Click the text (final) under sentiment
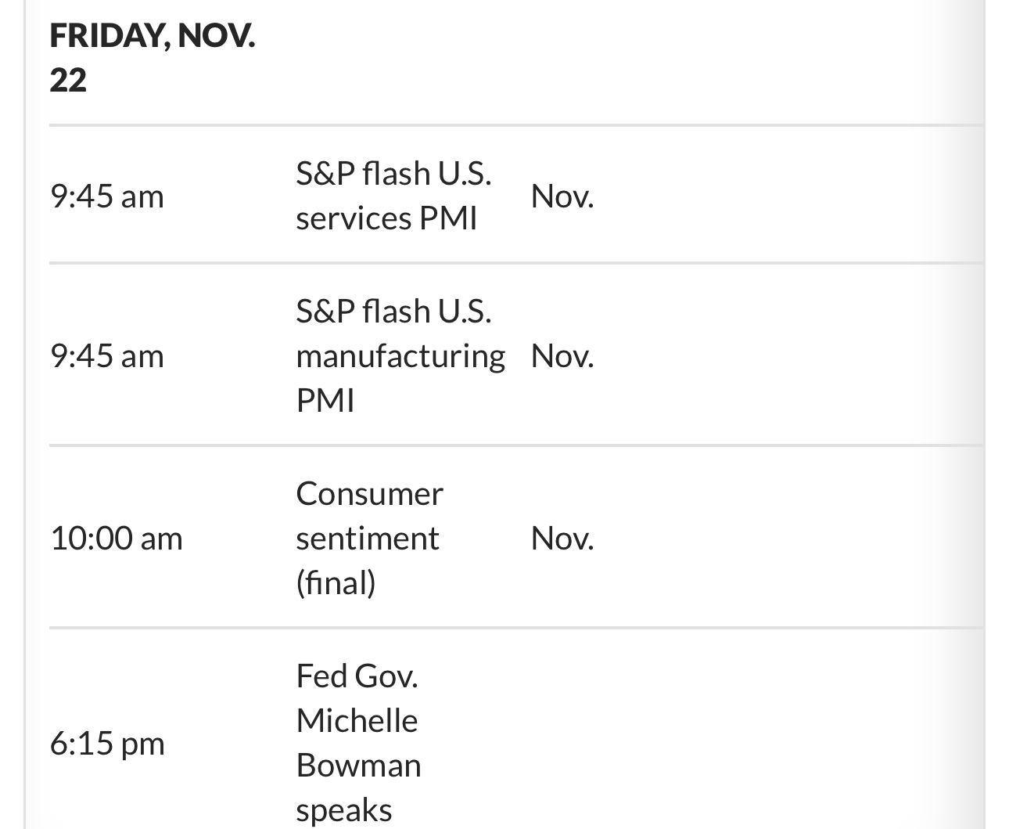This screenshot has height=829, width=1009. point(336,583)
